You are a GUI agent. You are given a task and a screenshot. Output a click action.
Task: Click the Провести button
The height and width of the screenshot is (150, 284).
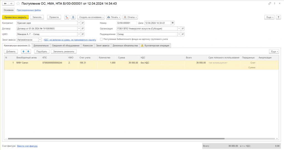coord(54,17)
